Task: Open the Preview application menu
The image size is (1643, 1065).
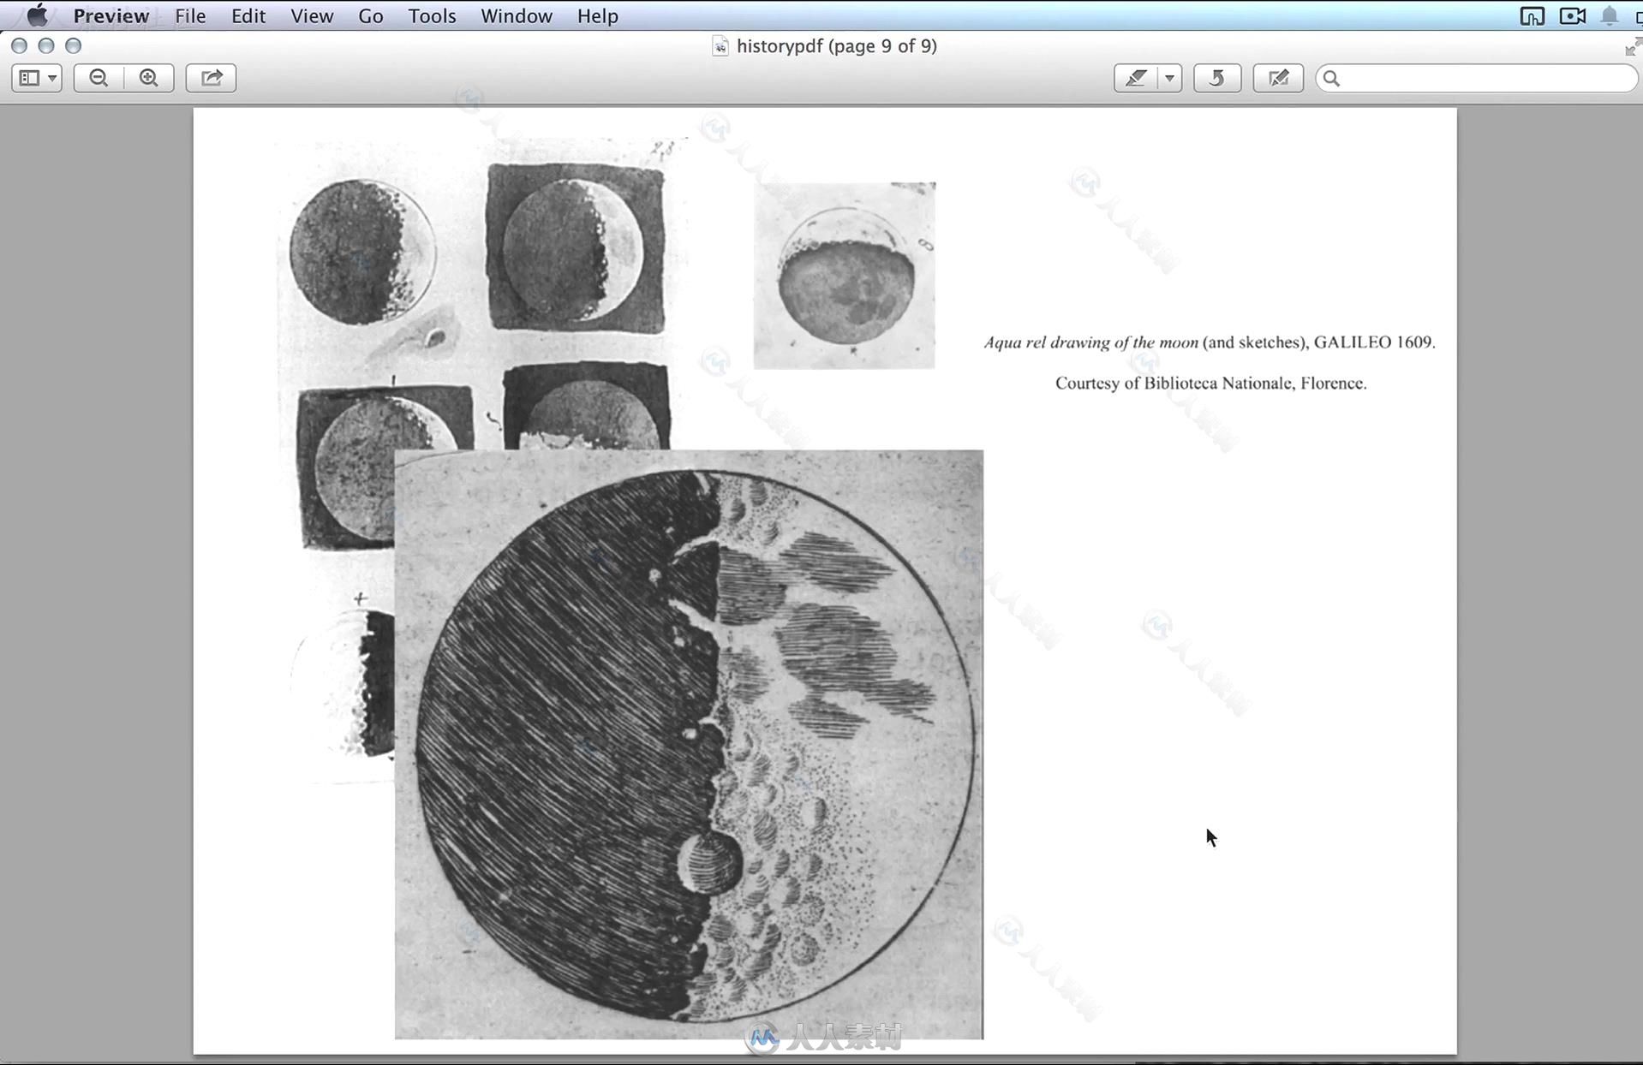Action: click(111, 15)
